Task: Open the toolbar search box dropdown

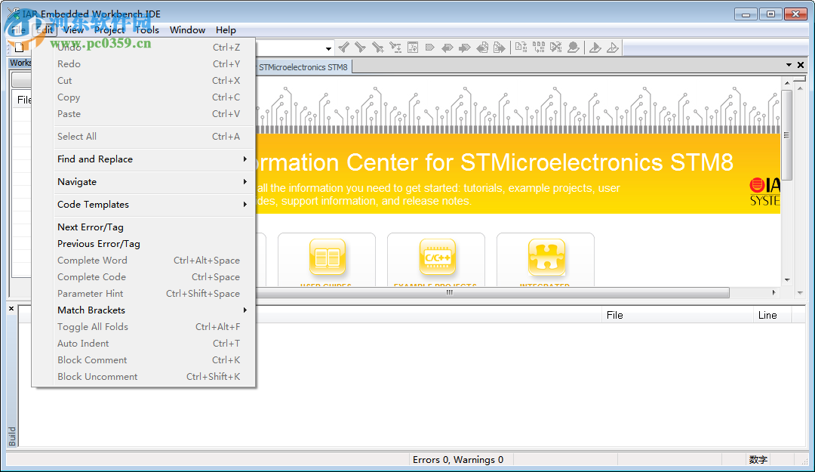Action: tap(327, 47)
